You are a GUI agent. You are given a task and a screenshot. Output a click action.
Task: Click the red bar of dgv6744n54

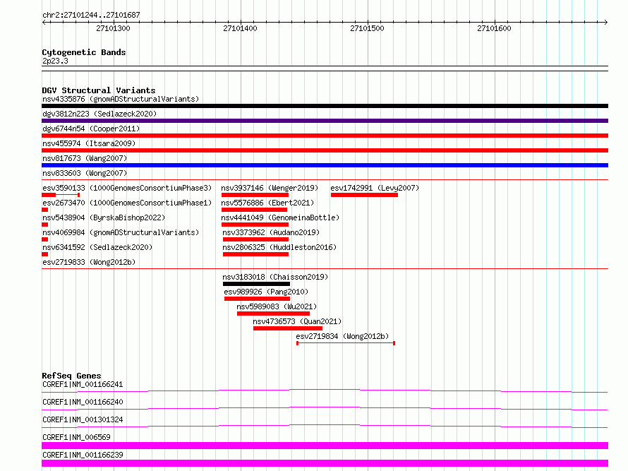(x=325, y=136)
